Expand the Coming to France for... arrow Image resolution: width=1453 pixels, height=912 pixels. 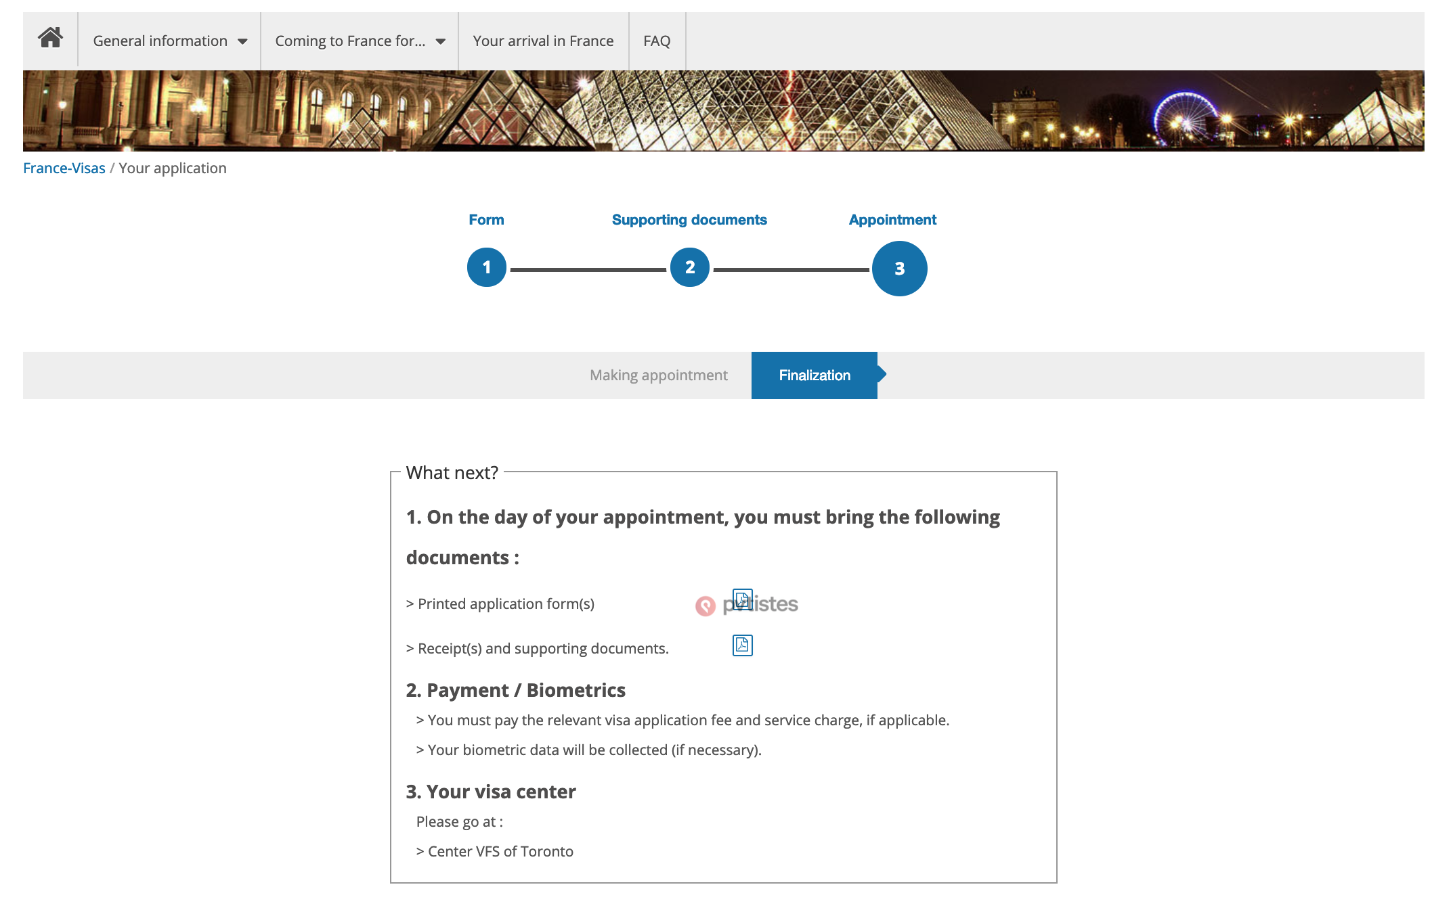[x=441, y=42]
